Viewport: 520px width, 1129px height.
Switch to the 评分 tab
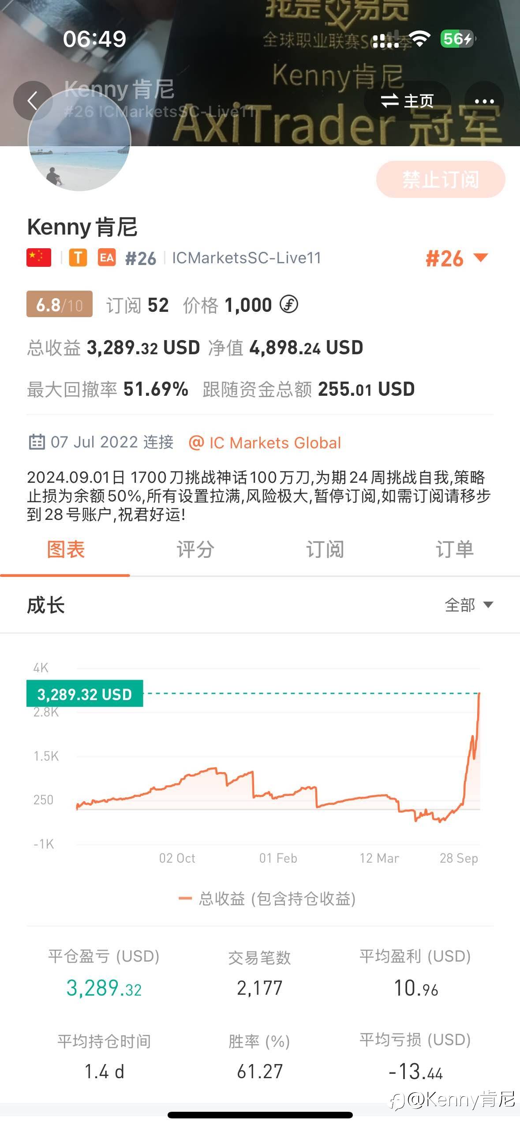(195, 550)
